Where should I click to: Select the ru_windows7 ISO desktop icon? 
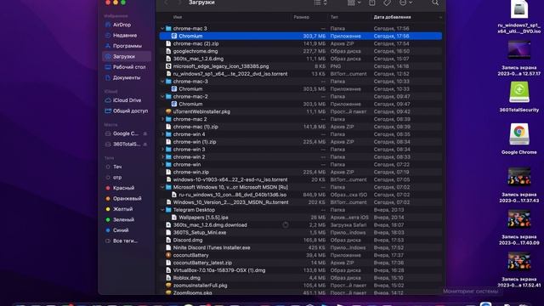point(519,9)
